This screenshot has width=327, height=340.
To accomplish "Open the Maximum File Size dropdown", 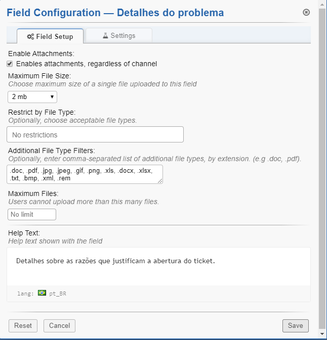I will coord(32,96).
